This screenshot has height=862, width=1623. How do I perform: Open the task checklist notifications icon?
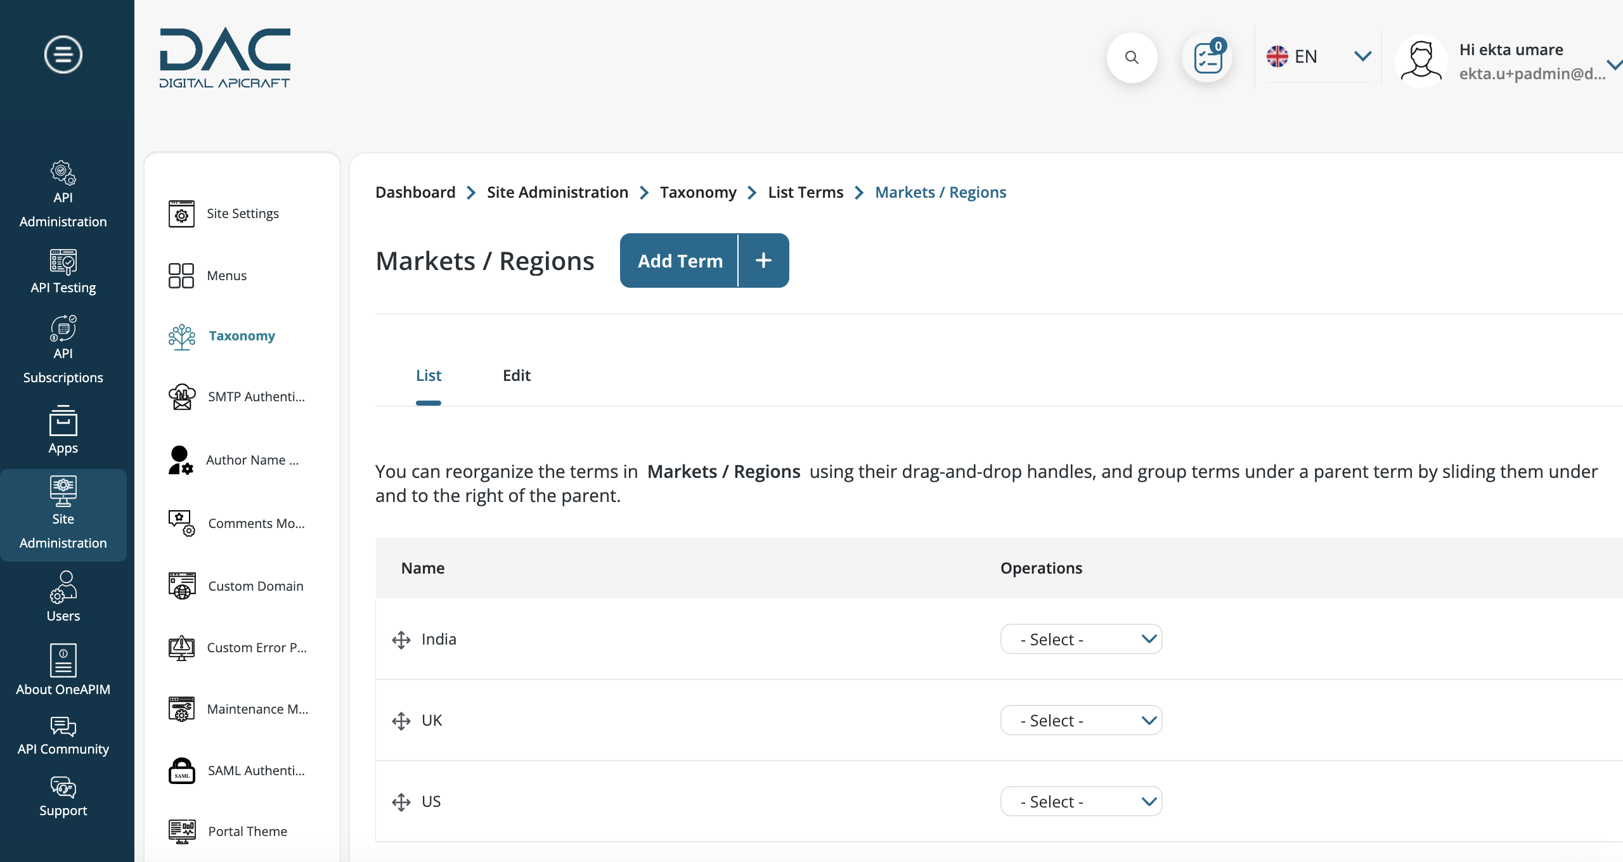coord(1208,57)
